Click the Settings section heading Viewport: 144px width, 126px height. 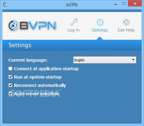coord(20,45)
